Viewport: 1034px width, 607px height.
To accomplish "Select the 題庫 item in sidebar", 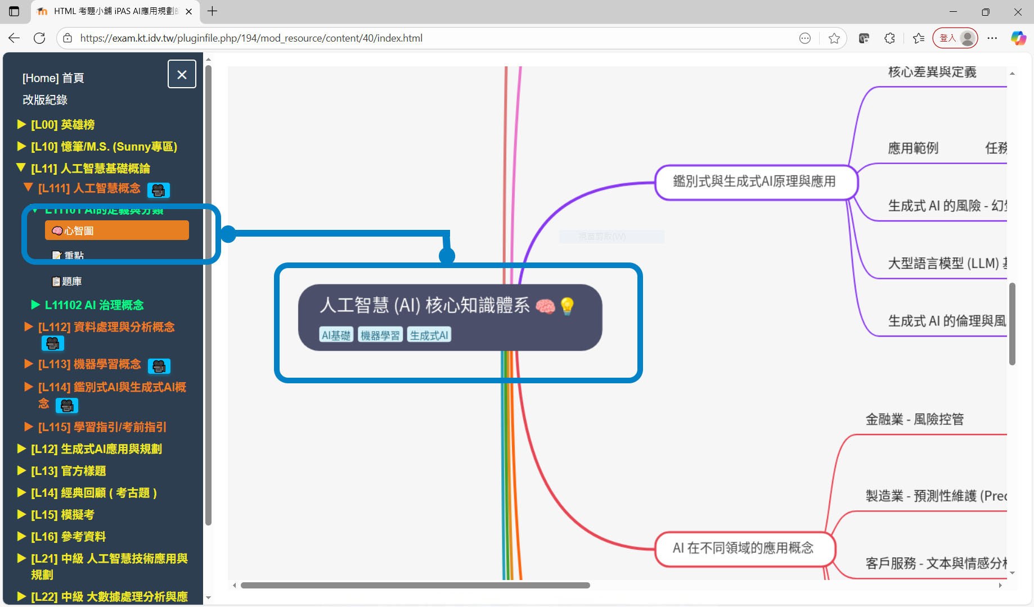I will pos(71,282).
